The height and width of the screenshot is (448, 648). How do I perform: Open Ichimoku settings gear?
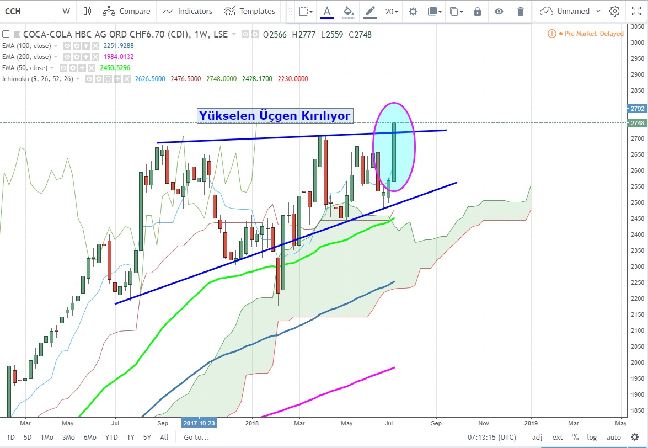(98, 79)
